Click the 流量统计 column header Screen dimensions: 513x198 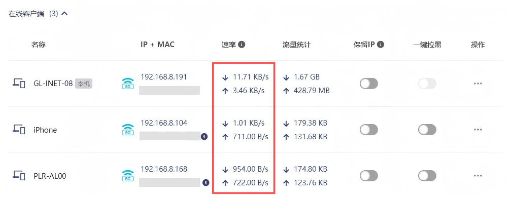tap(296, 45)
